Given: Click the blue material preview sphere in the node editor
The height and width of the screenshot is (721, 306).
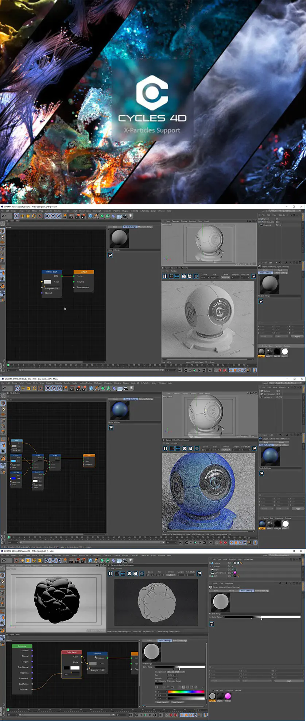Looking at the screenshot, I should click(120, 410).
